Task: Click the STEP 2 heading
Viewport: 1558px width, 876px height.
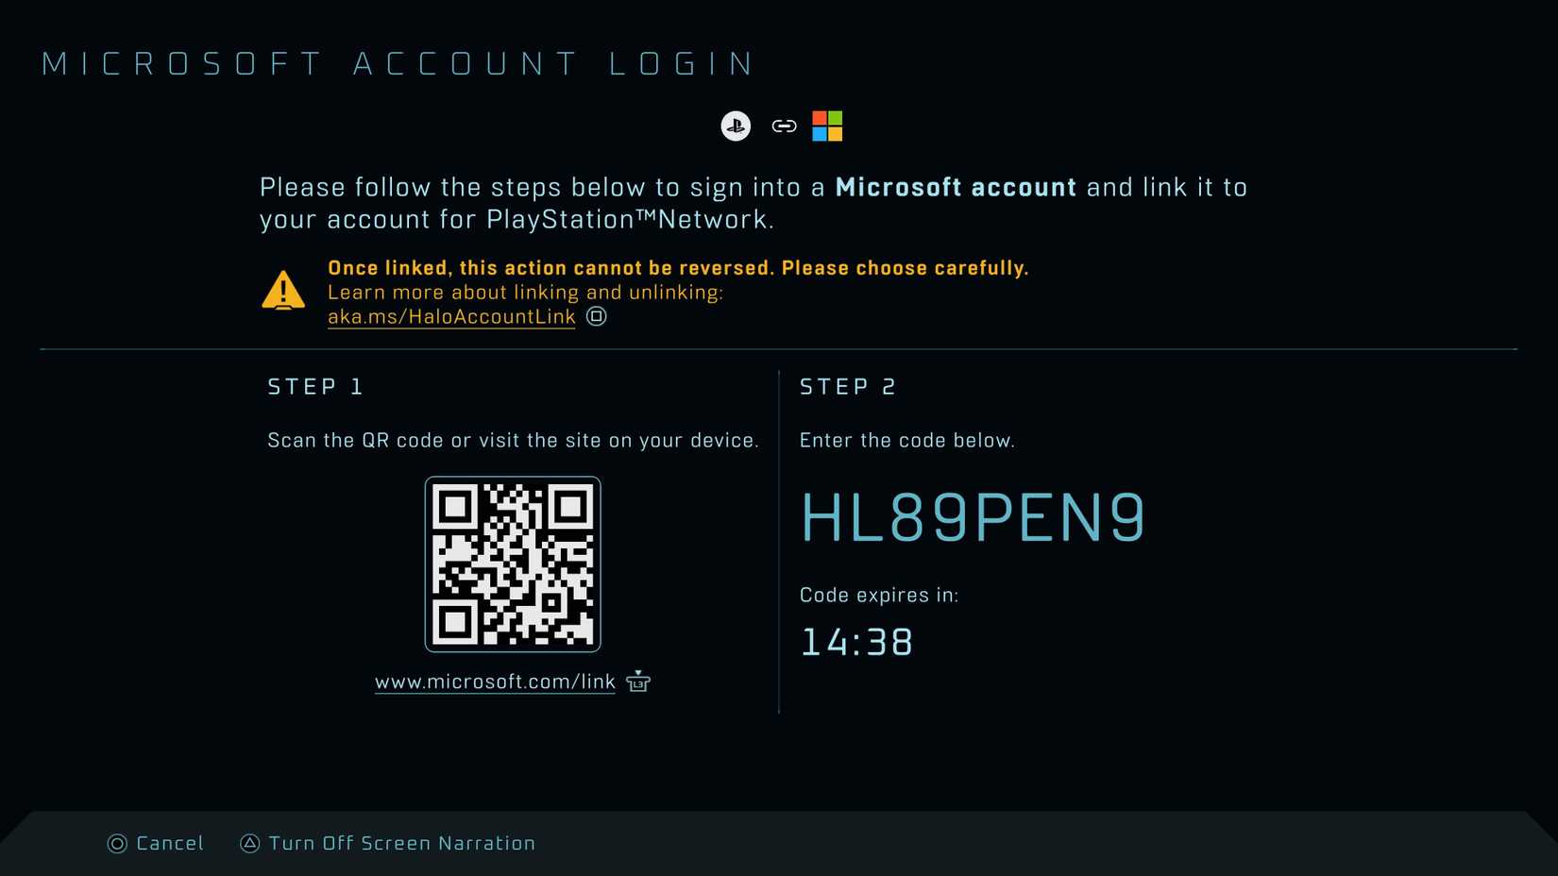Action: pyautogui.click(x=848, y=387)
